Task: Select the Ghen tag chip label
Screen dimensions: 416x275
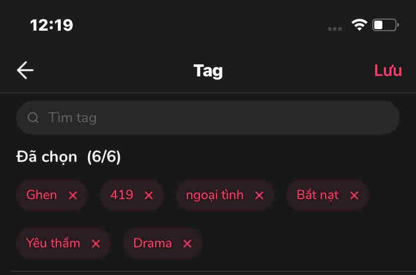Action: tap(42, 195)
